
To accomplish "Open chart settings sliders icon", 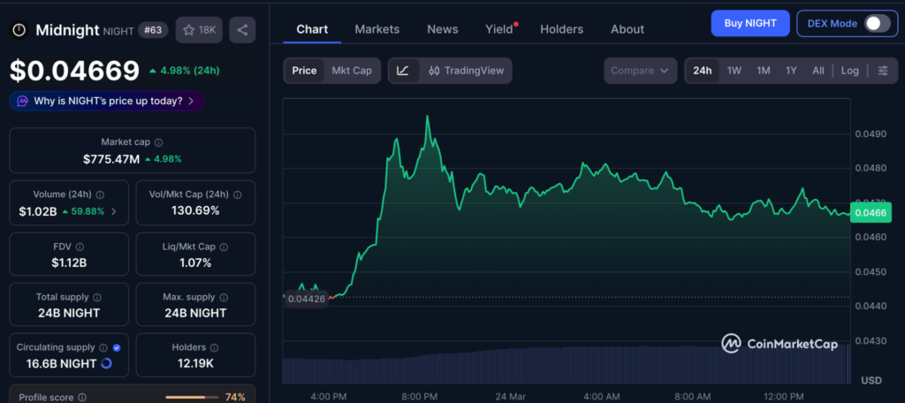I will pos(882,71).
